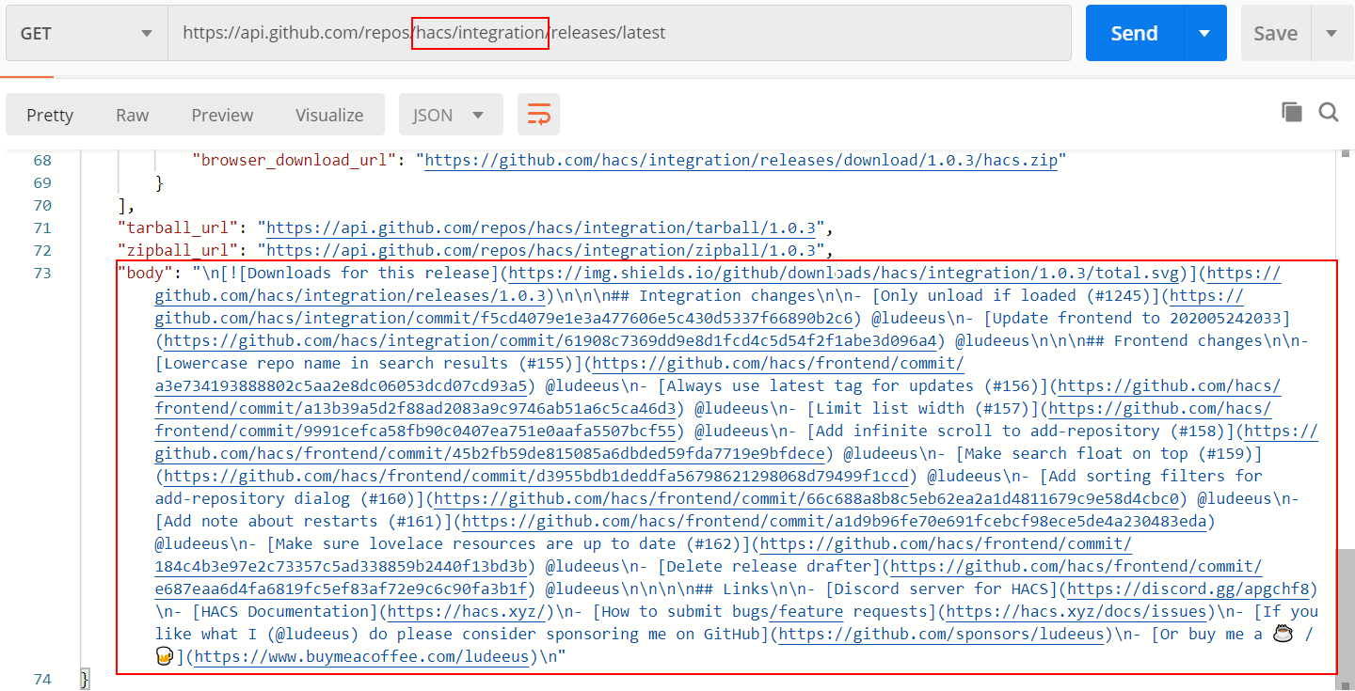The height and width of the screenshot is (691, 1355).
Task: Click line number 68 in the gutter
Action: coord(42,160)
